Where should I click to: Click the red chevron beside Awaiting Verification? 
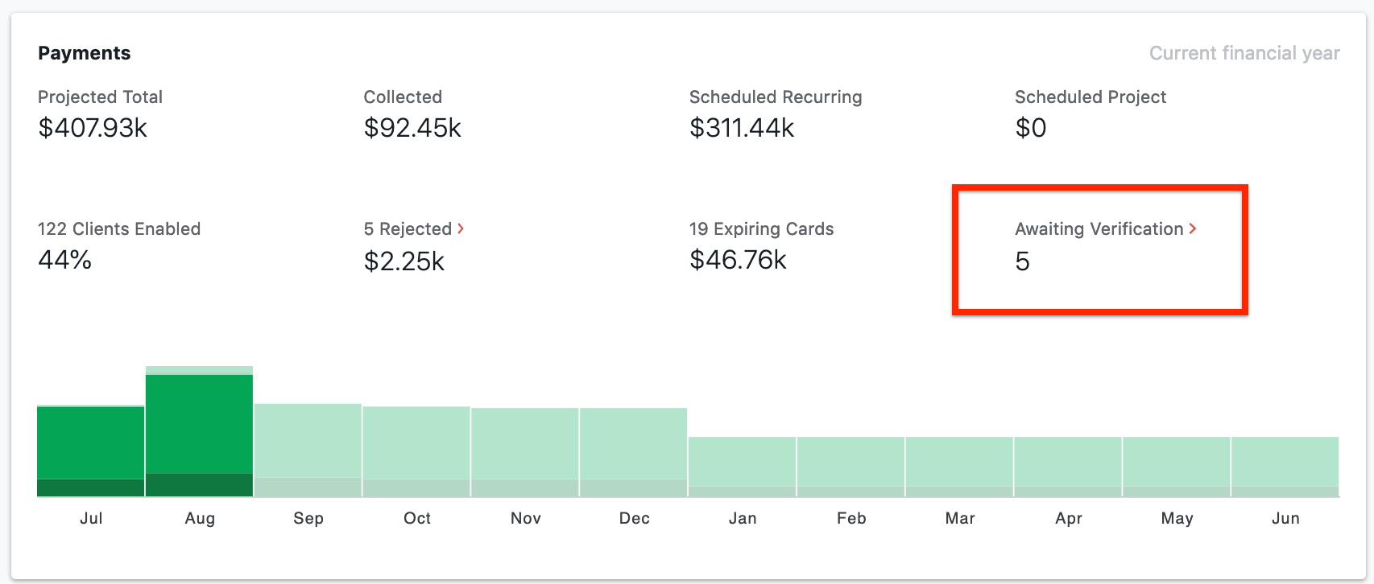(x=1193, y=229)
